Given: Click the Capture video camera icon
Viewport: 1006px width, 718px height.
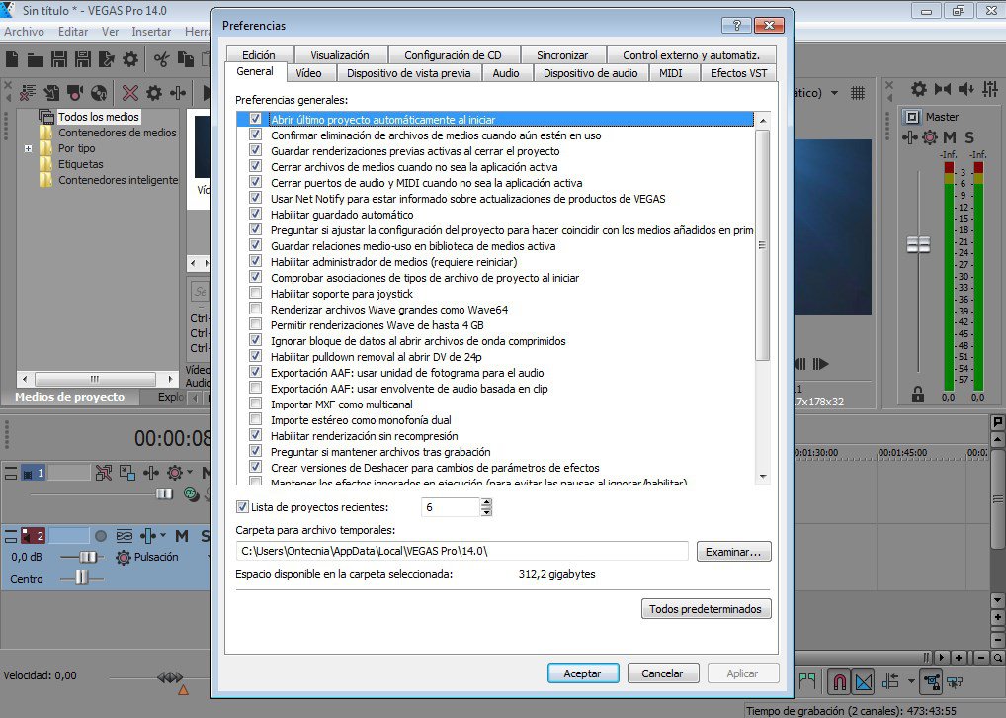Looking at the screenshot, I should coord(75,93).
